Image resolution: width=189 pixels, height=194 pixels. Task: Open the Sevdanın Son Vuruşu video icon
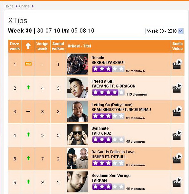(x=177, y=182)
